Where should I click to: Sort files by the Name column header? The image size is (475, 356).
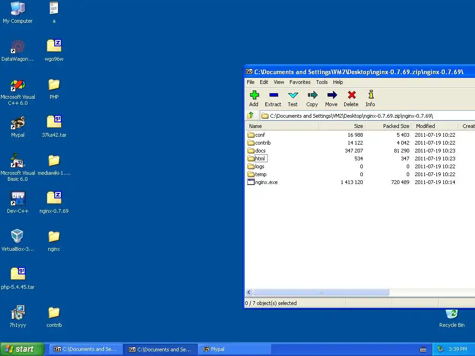click(x=282, y=126)
